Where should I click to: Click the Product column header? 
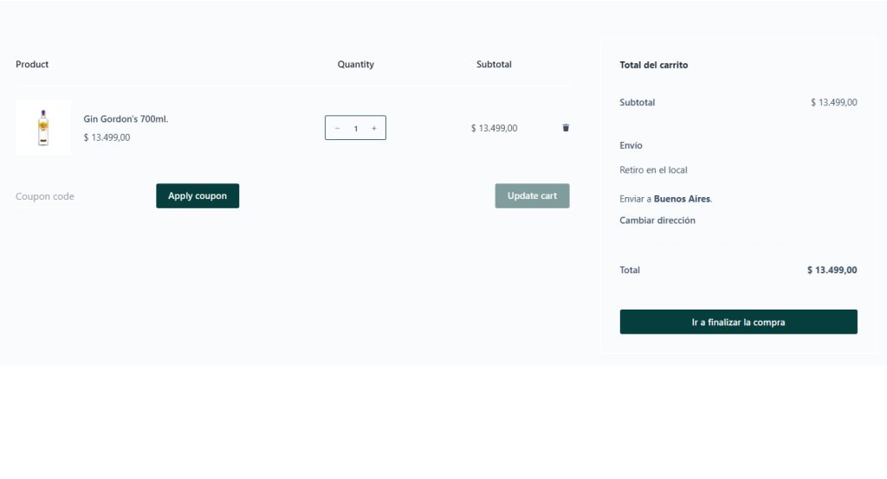tap(32, 64)
